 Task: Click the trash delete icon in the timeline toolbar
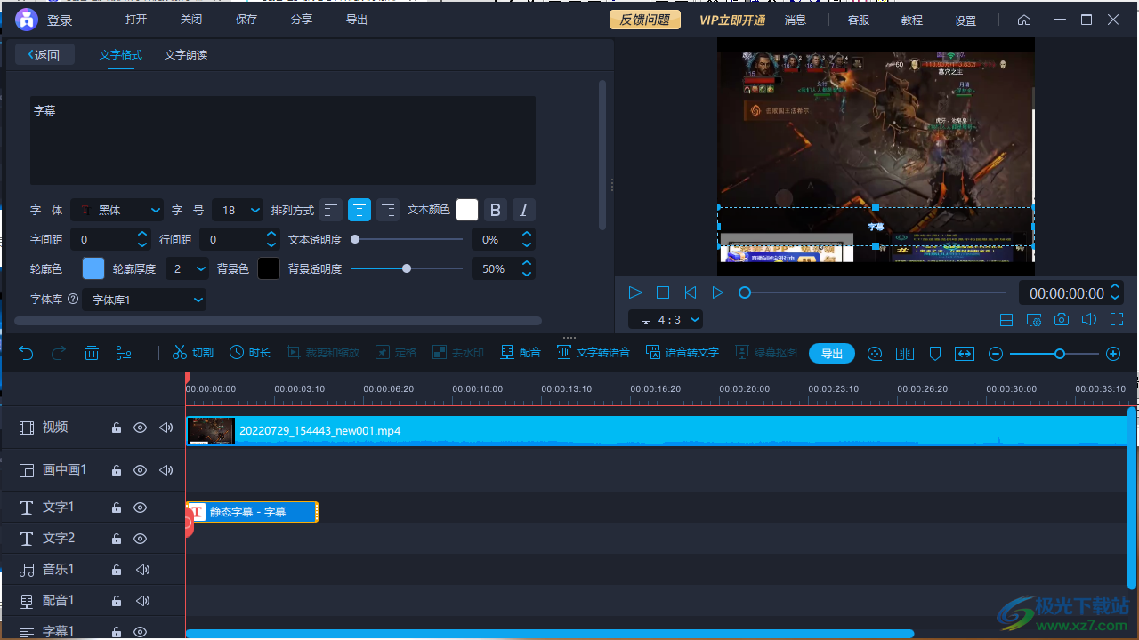(x=92, y=353)
